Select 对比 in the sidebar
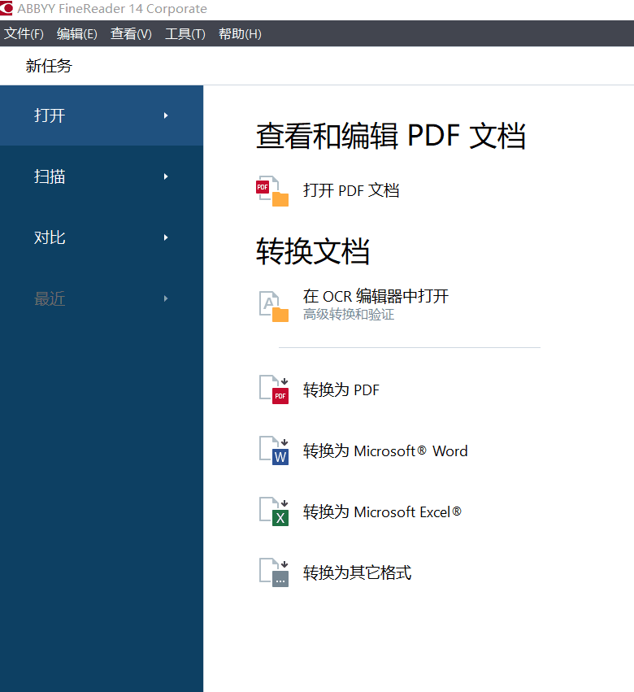 [x=102, y=237]
